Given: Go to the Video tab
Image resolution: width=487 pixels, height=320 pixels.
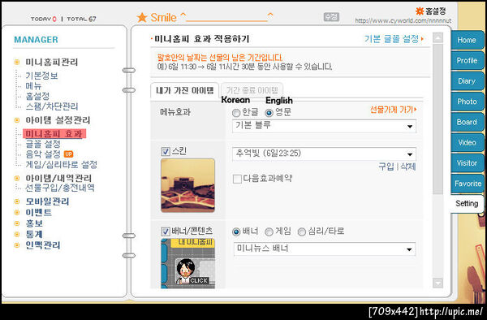Looking at the screenshot, I should click(467, 143).
